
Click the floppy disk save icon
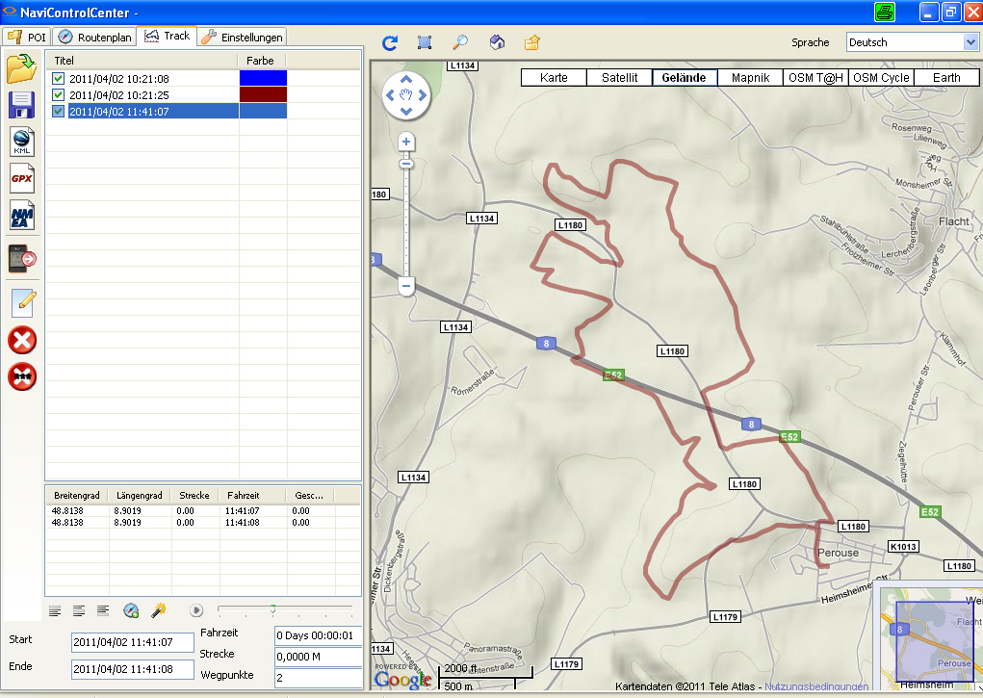tap(22, 106)
